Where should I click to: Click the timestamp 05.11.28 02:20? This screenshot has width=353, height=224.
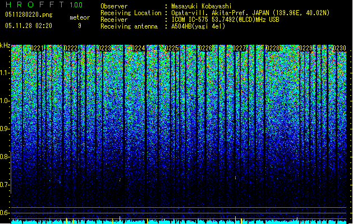tap(29, 26)
